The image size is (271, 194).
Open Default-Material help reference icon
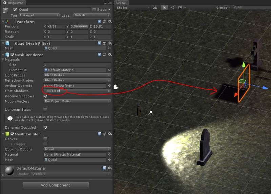(x=104, y=168)
